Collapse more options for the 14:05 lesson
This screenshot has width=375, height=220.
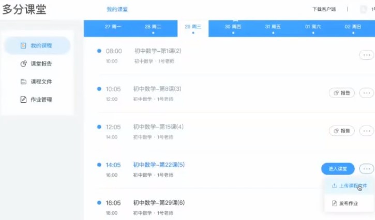[x=367, y=168]
